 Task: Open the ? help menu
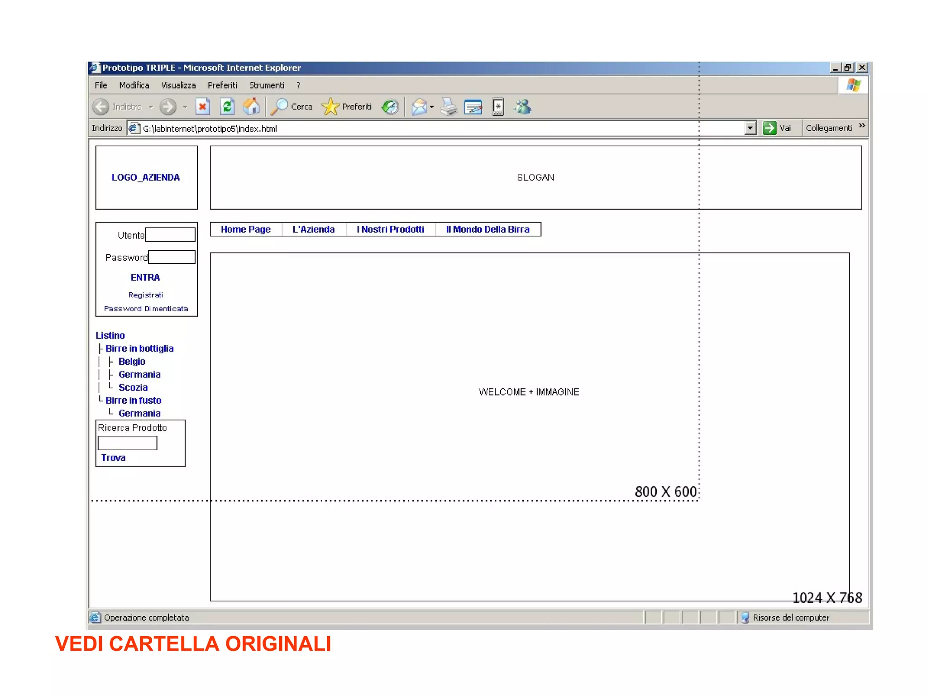(x=298, y=85)
